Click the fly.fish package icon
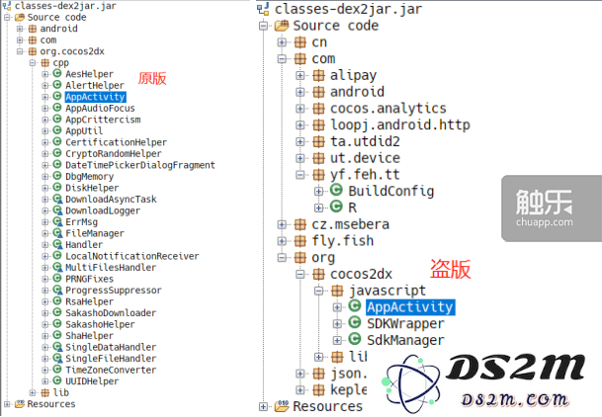Viewport: 602px width, 417px height. (x=301, y=241)
